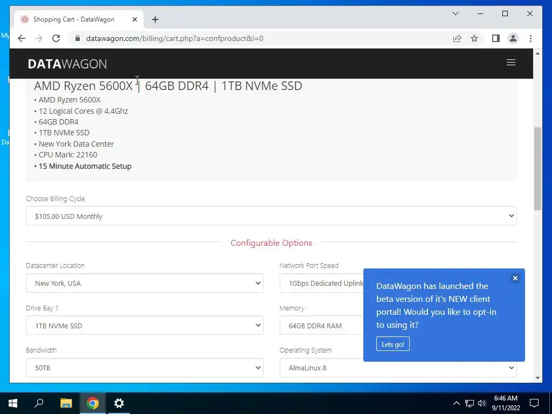Dismiss the blue client portal popup

point(515,278)
